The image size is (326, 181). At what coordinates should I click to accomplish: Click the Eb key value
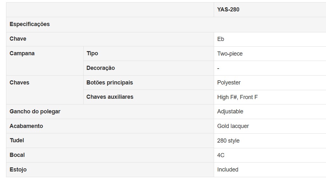221,39
